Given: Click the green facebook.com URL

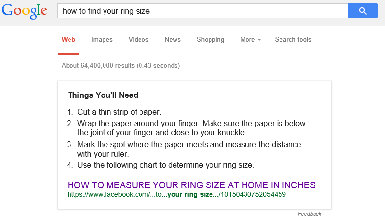Looking at the screenshot, I should pyautogui.click(x=176, y=194).
